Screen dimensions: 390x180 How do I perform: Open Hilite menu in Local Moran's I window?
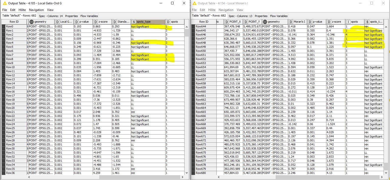212,10
